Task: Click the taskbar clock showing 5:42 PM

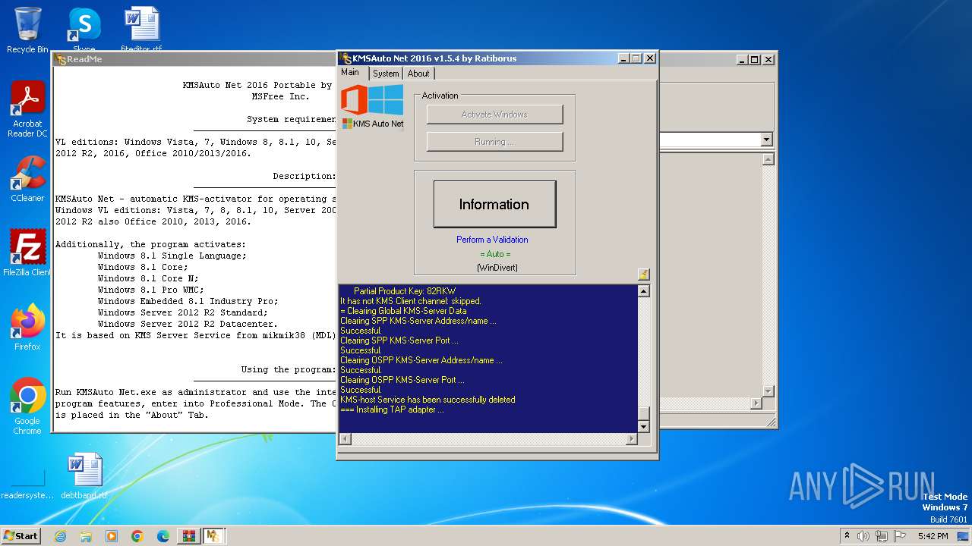Action: tap(933, 536)
